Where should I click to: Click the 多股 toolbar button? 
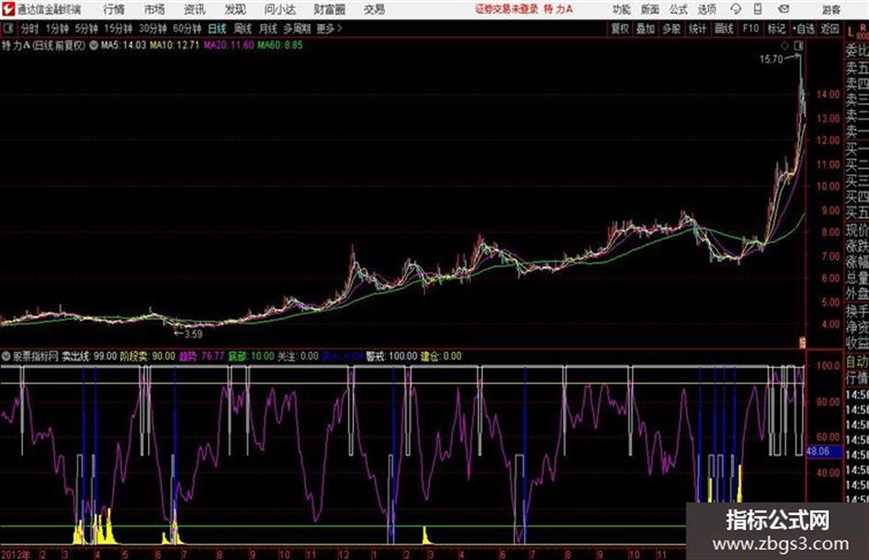point(671,29)
